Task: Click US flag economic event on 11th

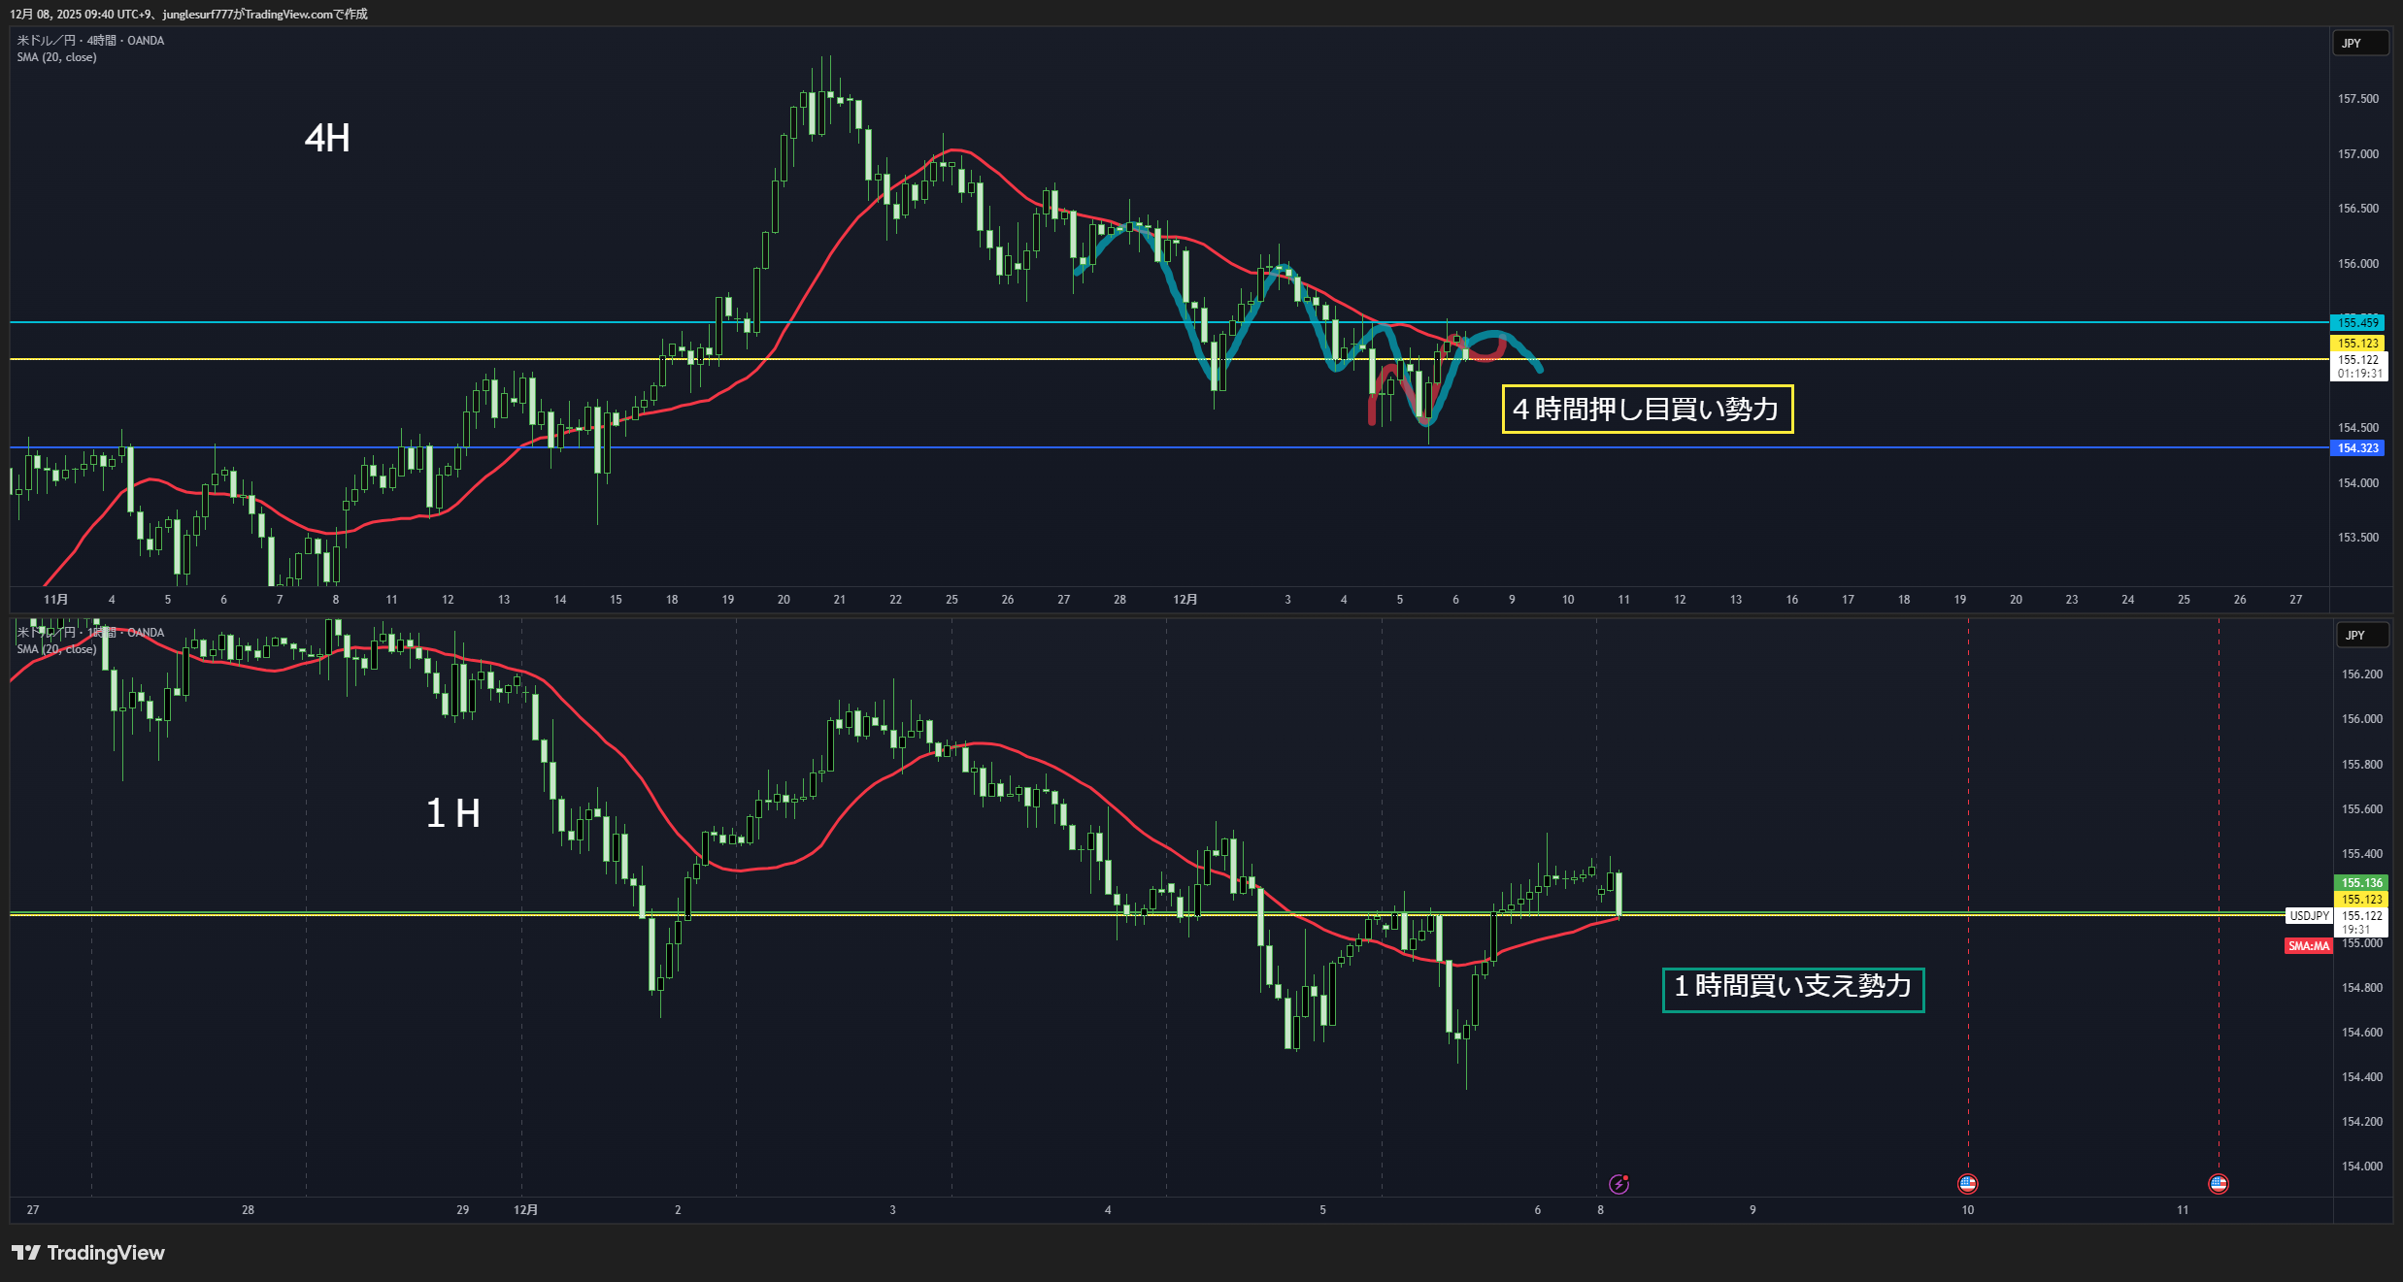Action: click(x=2218, y=1183)
